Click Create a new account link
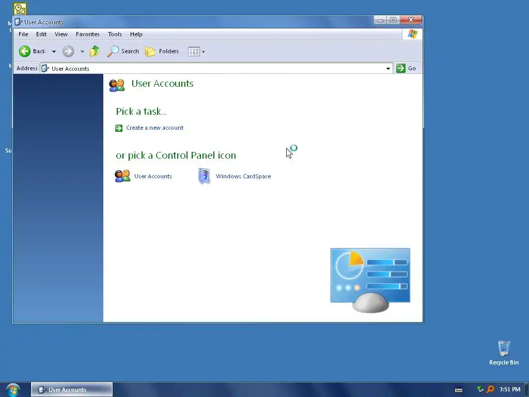The height and width of the screenshot is (397, 529). click(x=155, y=128)
